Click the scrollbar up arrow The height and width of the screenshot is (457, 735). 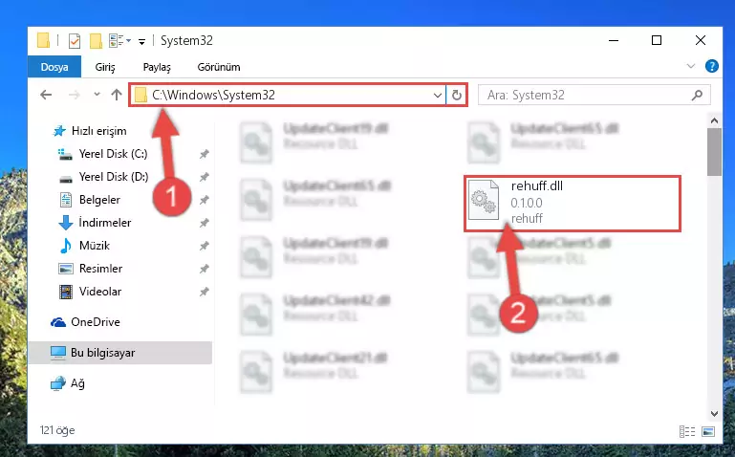[x=714, y=120]
